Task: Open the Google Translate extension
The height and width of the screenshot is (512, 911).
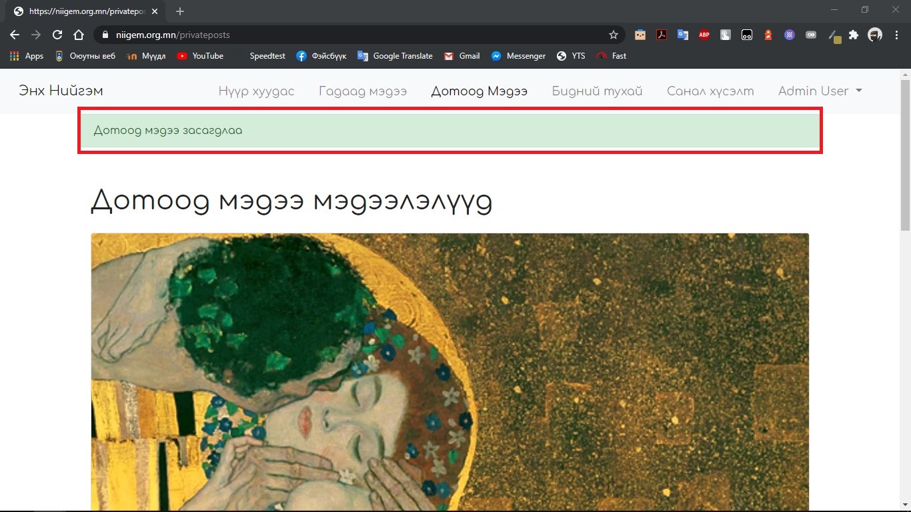Action: pyautogui.click(x=682, y=35)
